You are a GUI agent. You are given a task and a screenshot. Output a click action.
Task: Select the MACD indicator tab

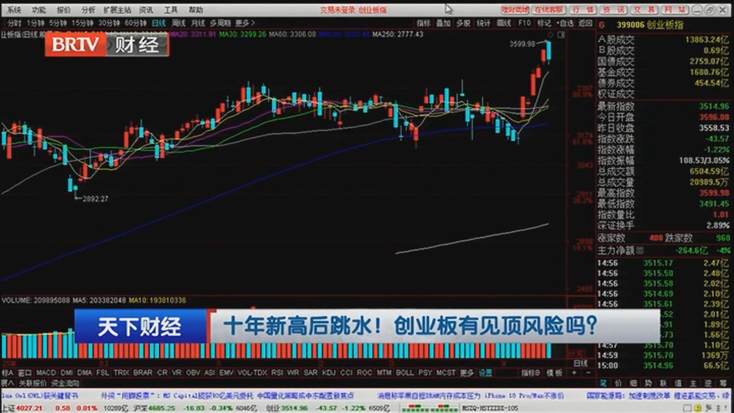click(x=46, y=372)
